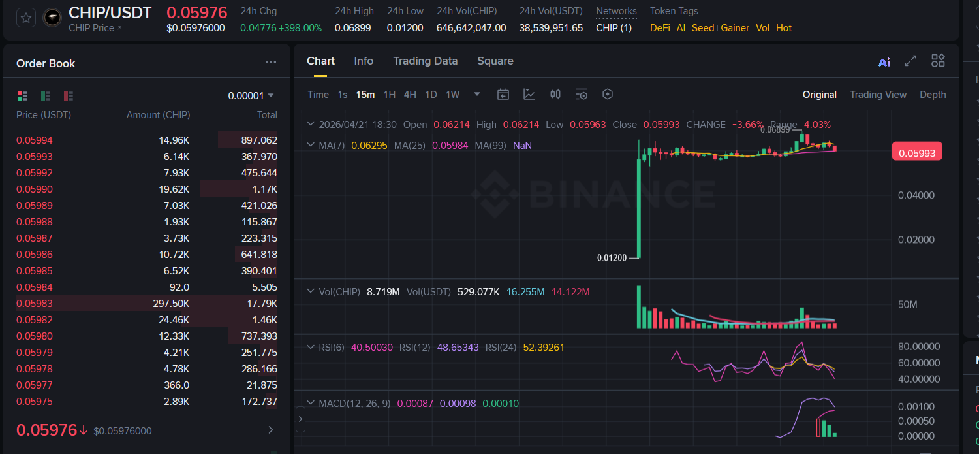Switch to Depth chart view
The height and width of the screenshot is (454, 979).
tap(933, 95)
